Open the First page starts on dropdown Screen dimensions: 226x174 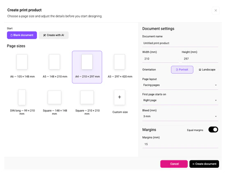click(180, 100)
